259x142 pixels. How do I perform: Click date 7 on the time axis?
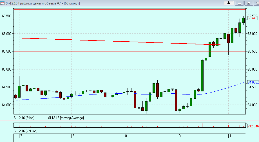coord(21,136)
